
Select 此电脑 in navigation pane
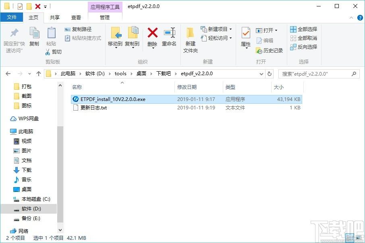[x=22, y=132]
